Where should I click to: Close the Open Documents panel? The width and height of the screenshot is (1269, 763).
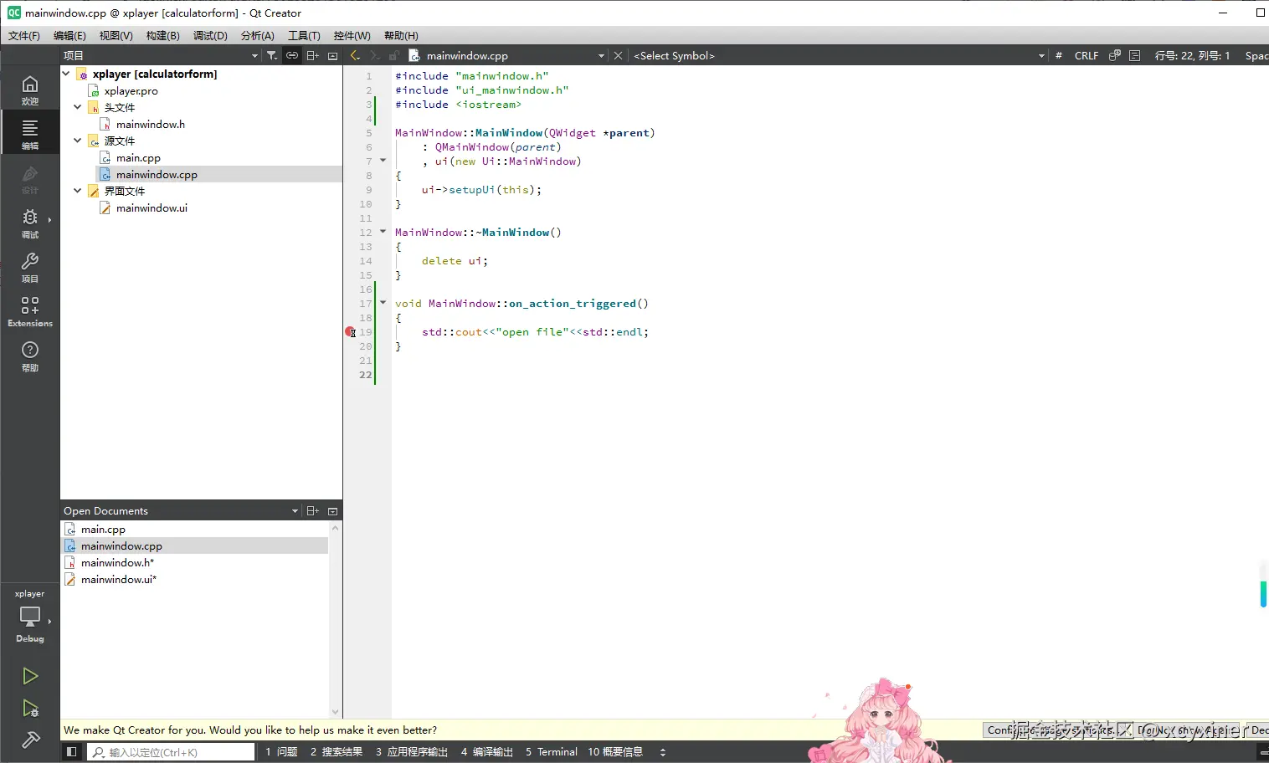pos(332,510)
